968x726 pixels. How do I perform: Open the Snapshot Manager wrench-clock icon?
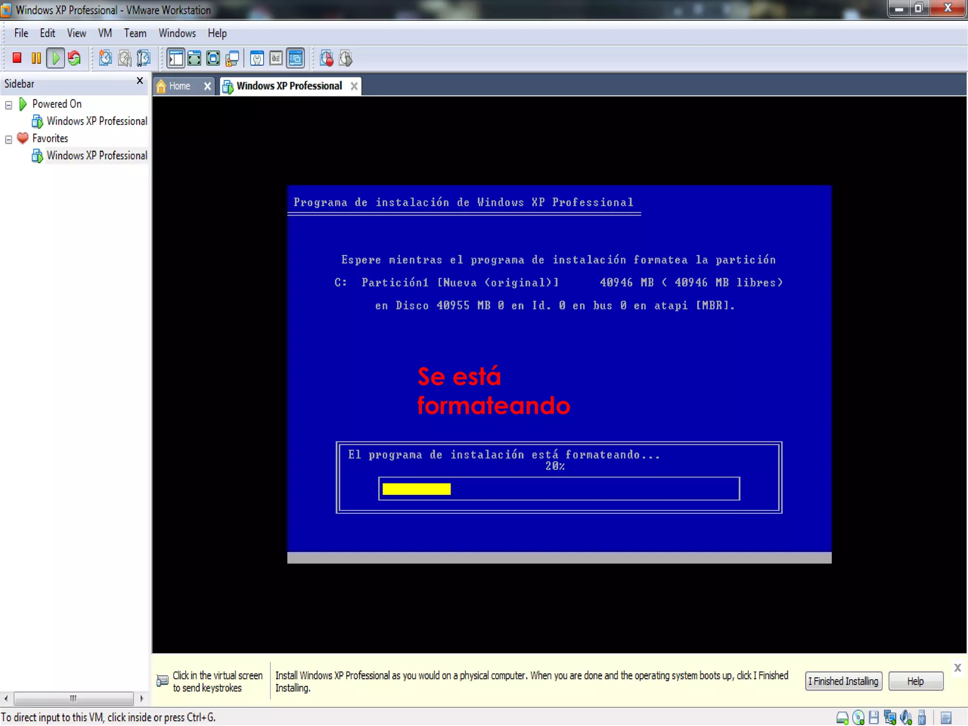coord(143,58)
